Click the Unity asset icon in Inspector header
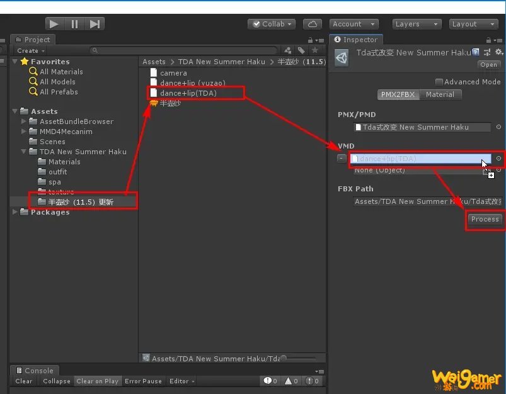This screenshot has height=394, width=506. point(342,58)
